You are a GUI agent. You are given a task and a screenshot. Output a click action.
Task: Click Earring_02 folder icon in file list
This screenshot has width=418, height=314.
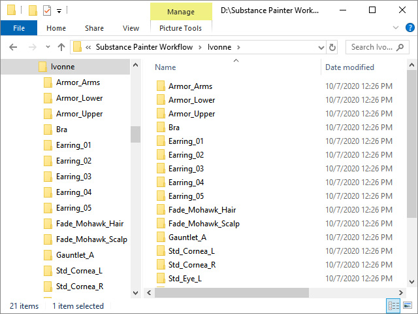pyautogui.click(x=161, y=155)
